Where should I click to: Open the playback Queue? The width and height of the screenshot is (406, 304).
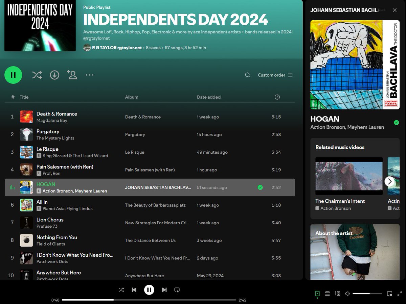coord(327,294)
